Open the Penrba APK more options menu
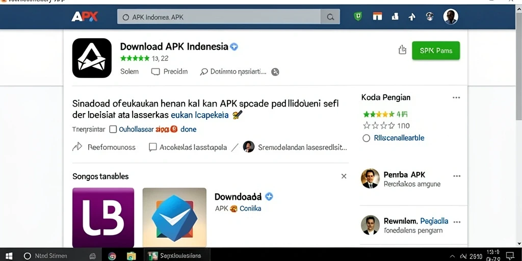This screenshot has height=261, width=522. [457, 176]
